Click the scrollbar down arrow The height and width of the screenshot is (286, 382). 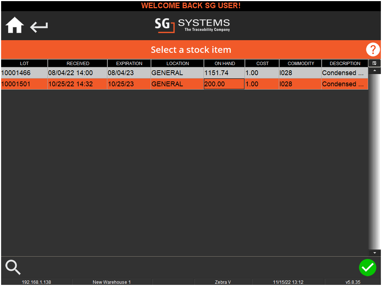[375, 253]
